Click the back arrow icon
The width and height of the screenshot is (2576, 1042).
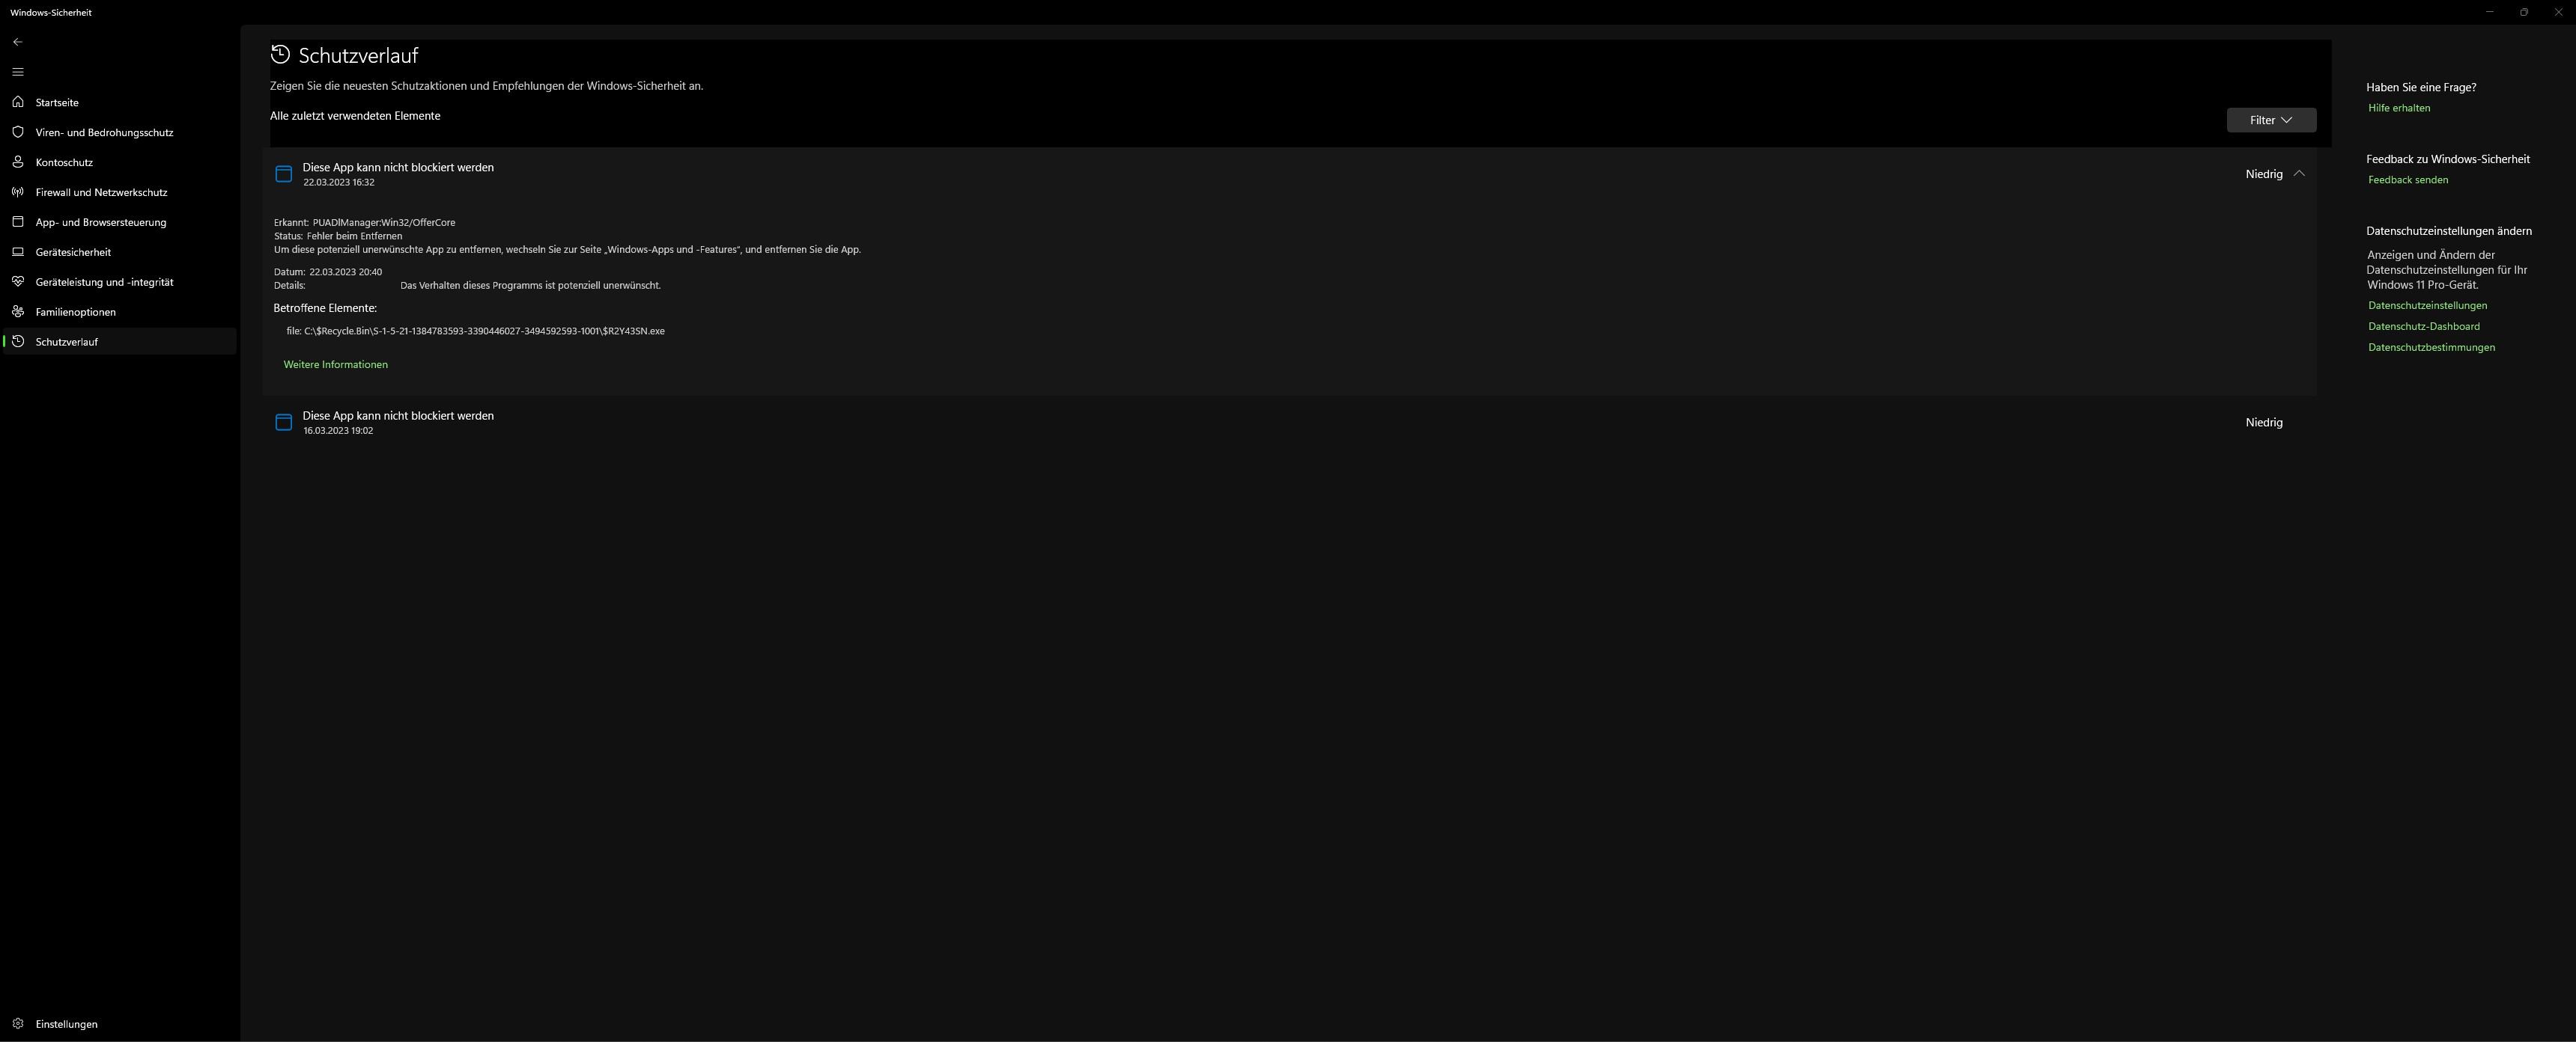pyautogui.click(x=18, y=42)
